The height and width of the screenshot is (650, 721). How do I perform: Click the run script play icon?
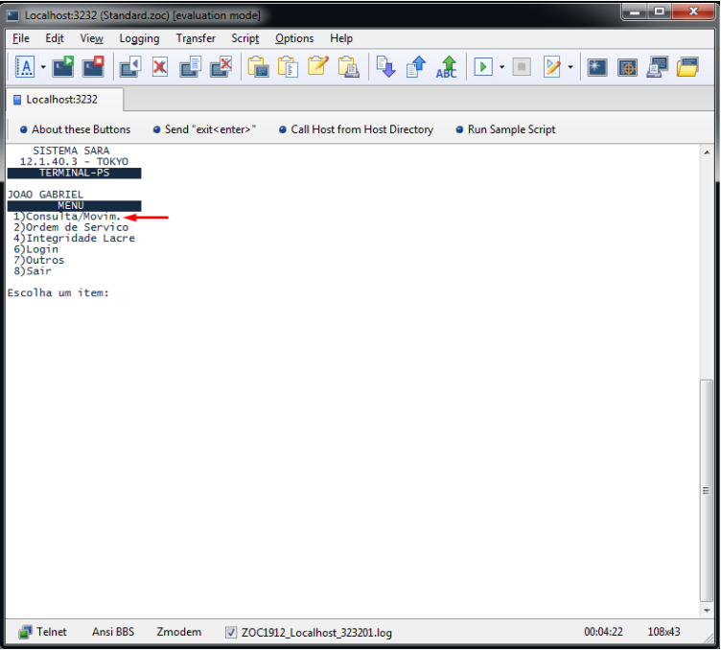coord(483,67)
